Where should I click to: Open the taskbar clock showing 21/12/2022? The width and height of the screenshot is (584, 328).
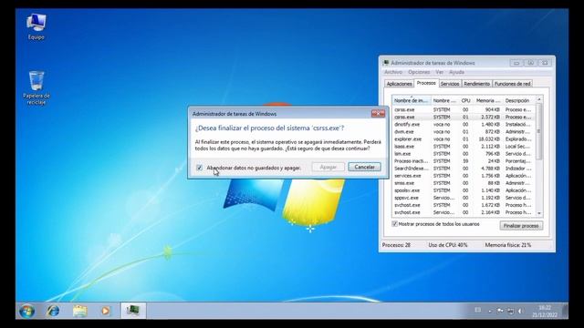(545, 312)
